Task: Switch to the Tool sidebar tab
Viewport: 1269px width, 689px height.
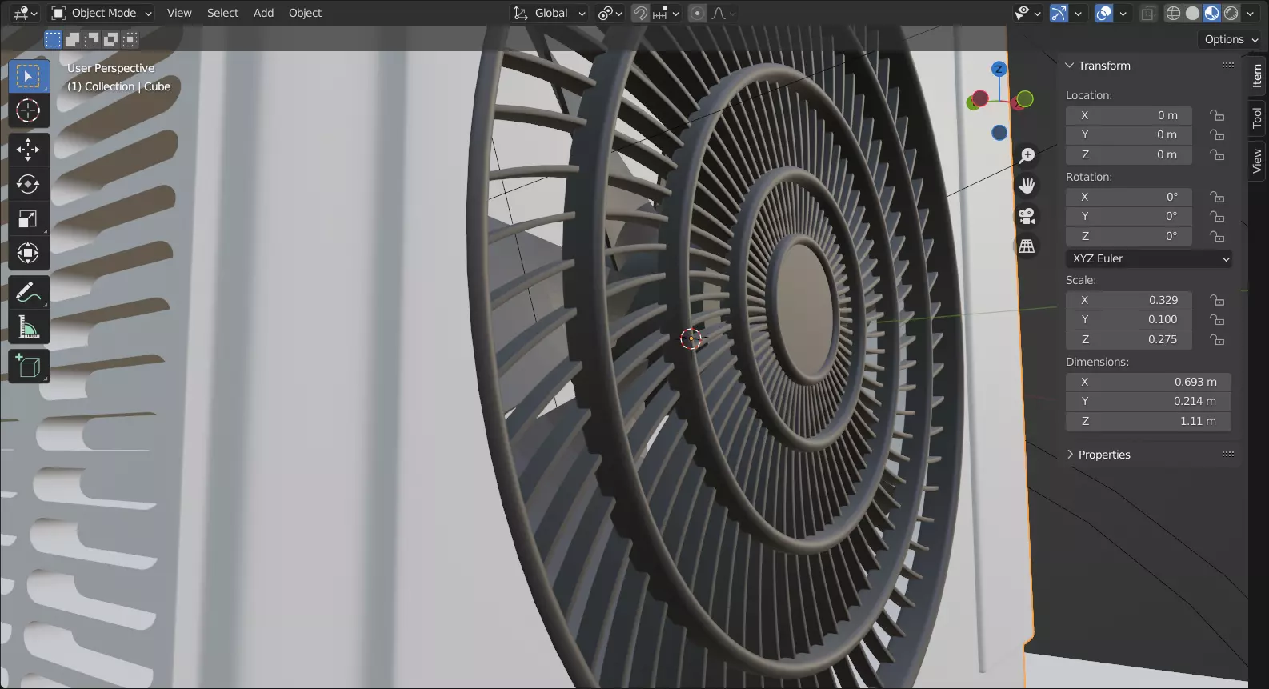Action: click(1257, 118)
